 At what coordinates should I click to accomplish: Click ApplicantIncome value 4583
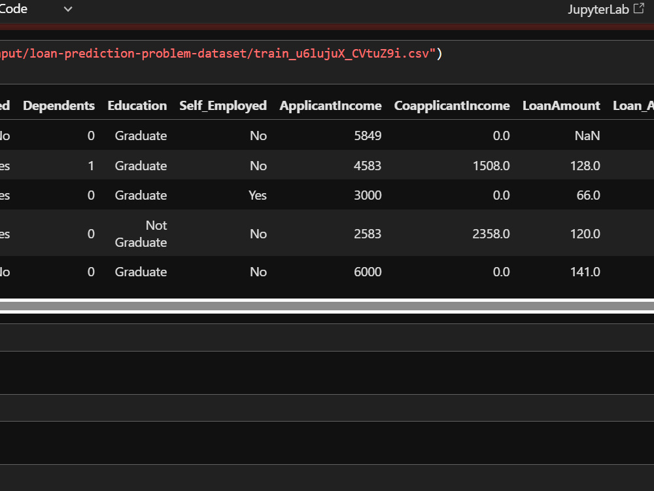click(368, 166)
